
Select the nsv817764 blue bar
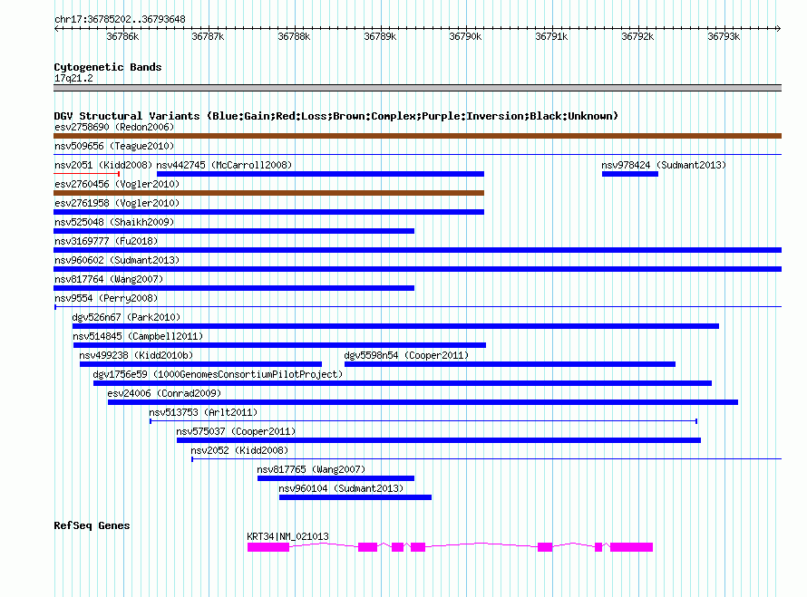(x=234, y=288)
